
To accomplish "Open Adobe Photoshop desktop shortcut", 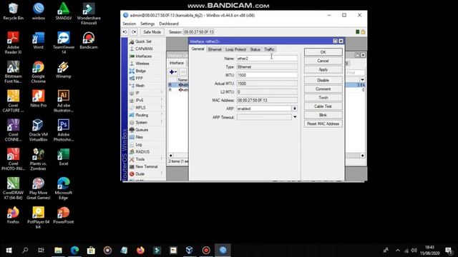I will [64, 130].
